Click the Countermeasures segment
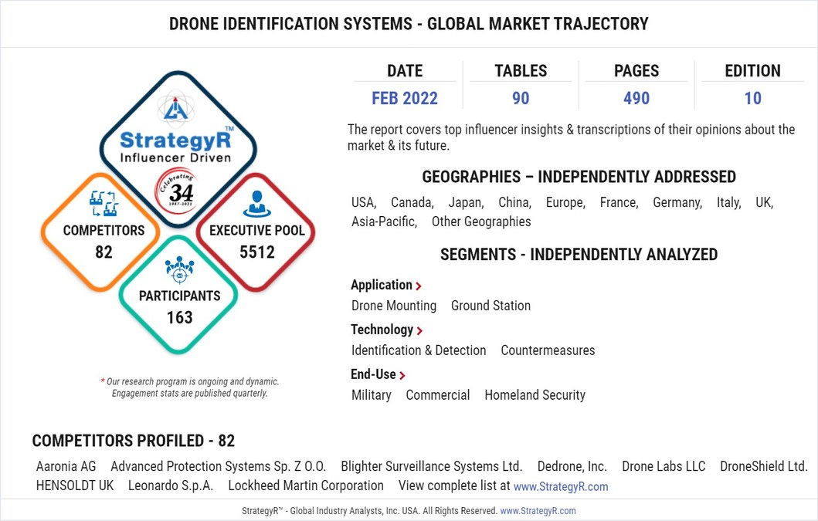Screen dimensions: 818x521 pyautogui.click(x=548, y=350)
